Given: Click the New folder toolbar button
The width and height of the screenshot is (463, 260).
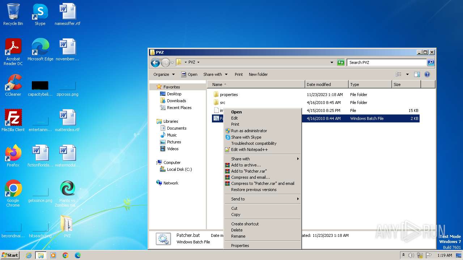Looking at the screenshot, I should point(258,74).
